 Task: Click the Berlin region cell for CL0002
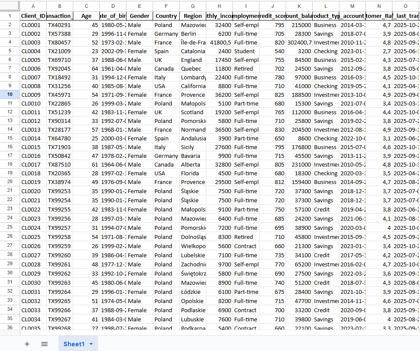(x=192, y=34)
